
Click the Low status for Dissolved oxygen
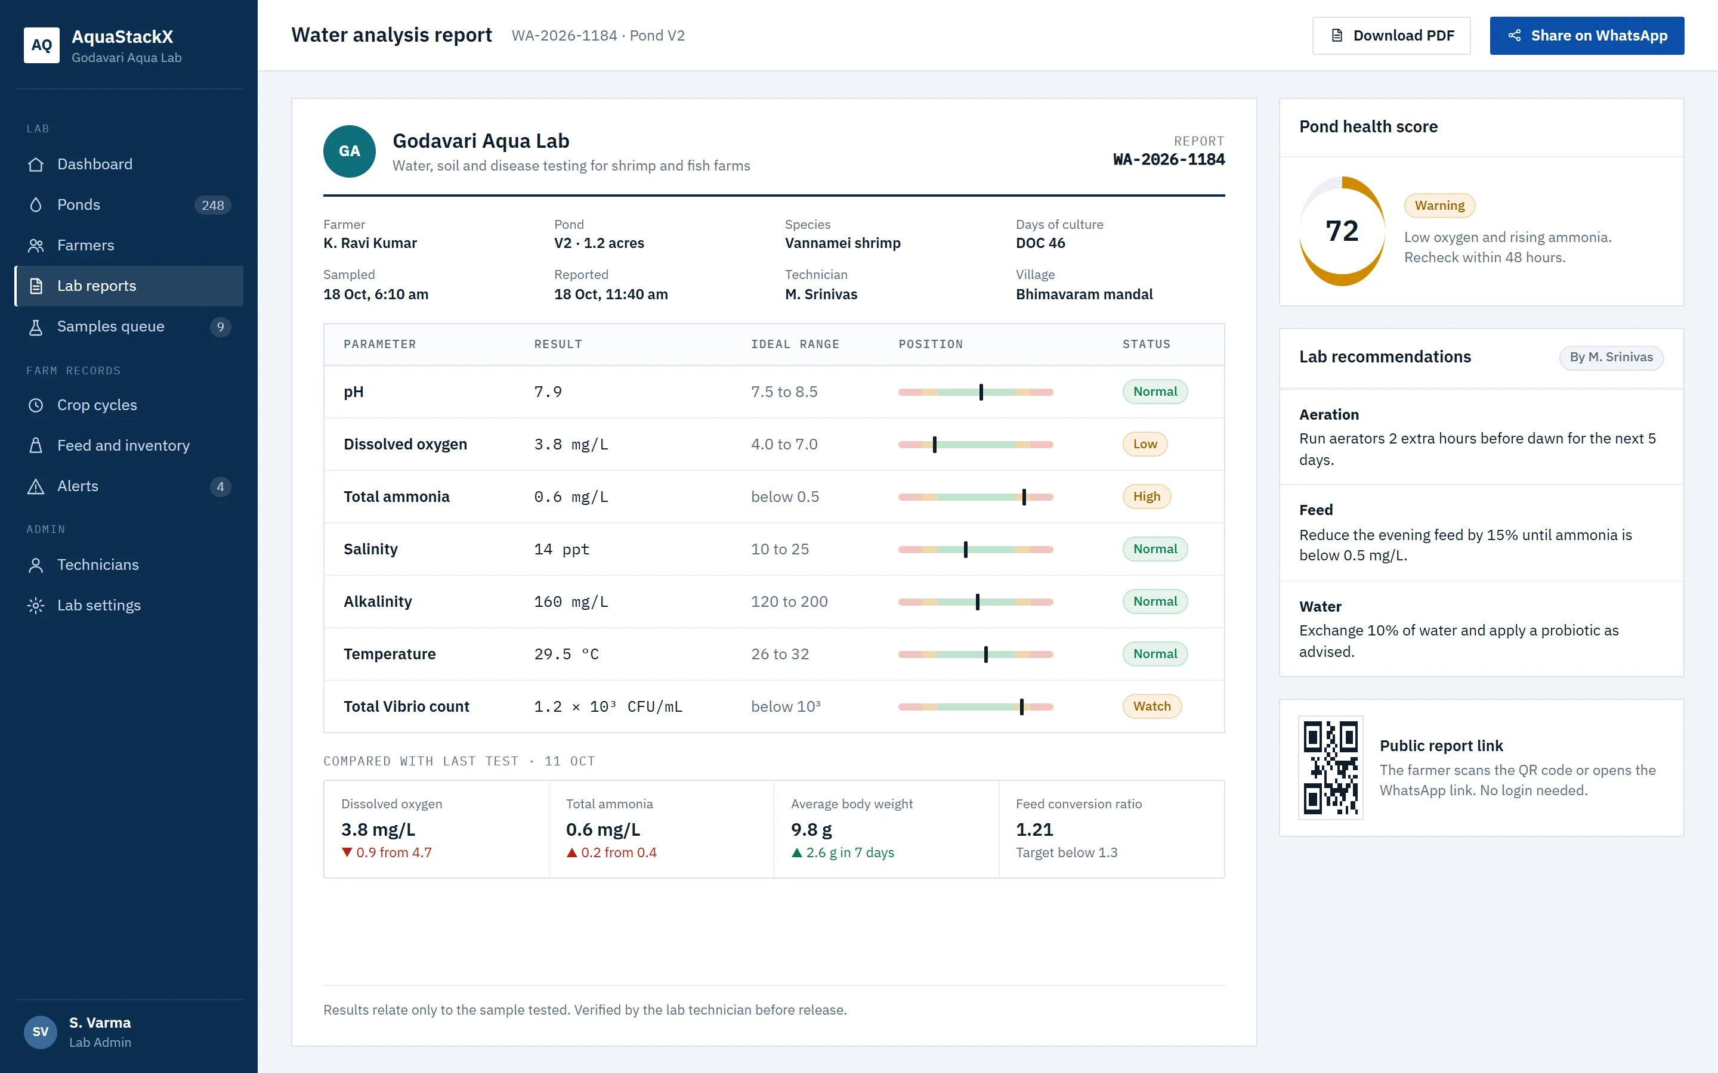[1144, 444]
